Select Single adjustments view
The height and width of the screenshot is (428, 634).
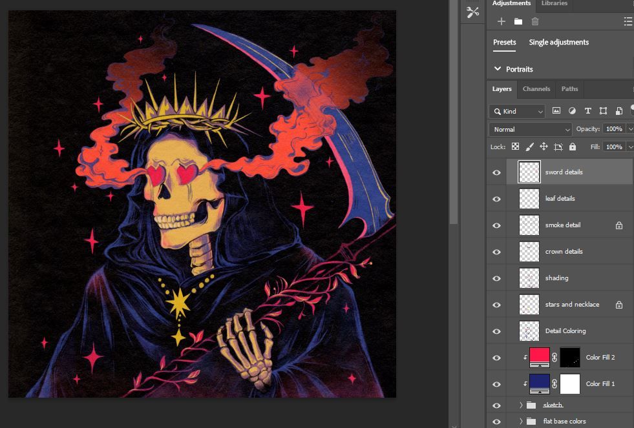click(558, 43)
